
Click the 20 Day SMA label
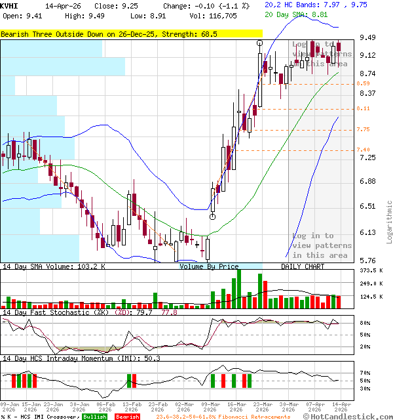click(x=288, y=14)
